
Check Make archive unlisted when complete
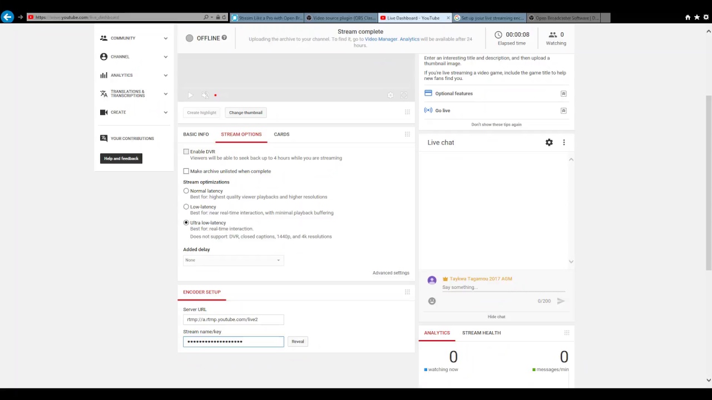tap(186, 171)
